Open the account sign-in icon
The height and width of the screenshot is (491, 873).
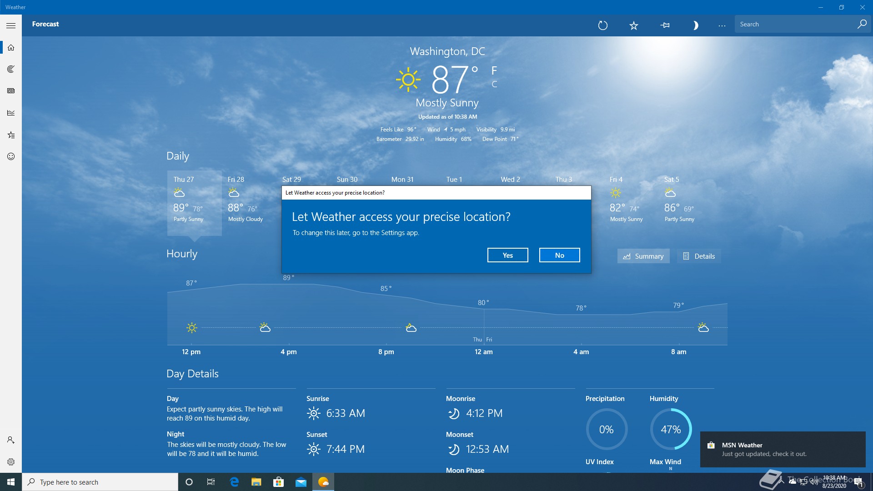(11, 440)
